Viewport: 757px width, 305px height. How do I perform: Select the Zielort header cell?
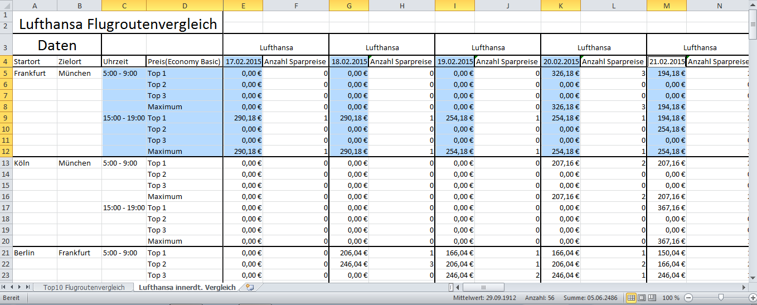point(79,62)
